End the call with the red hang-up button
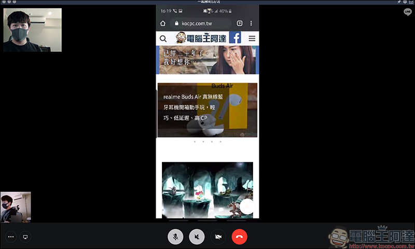The height and width of the screenshot is (249, 415). pyautogui.click(x=239, y=237)
